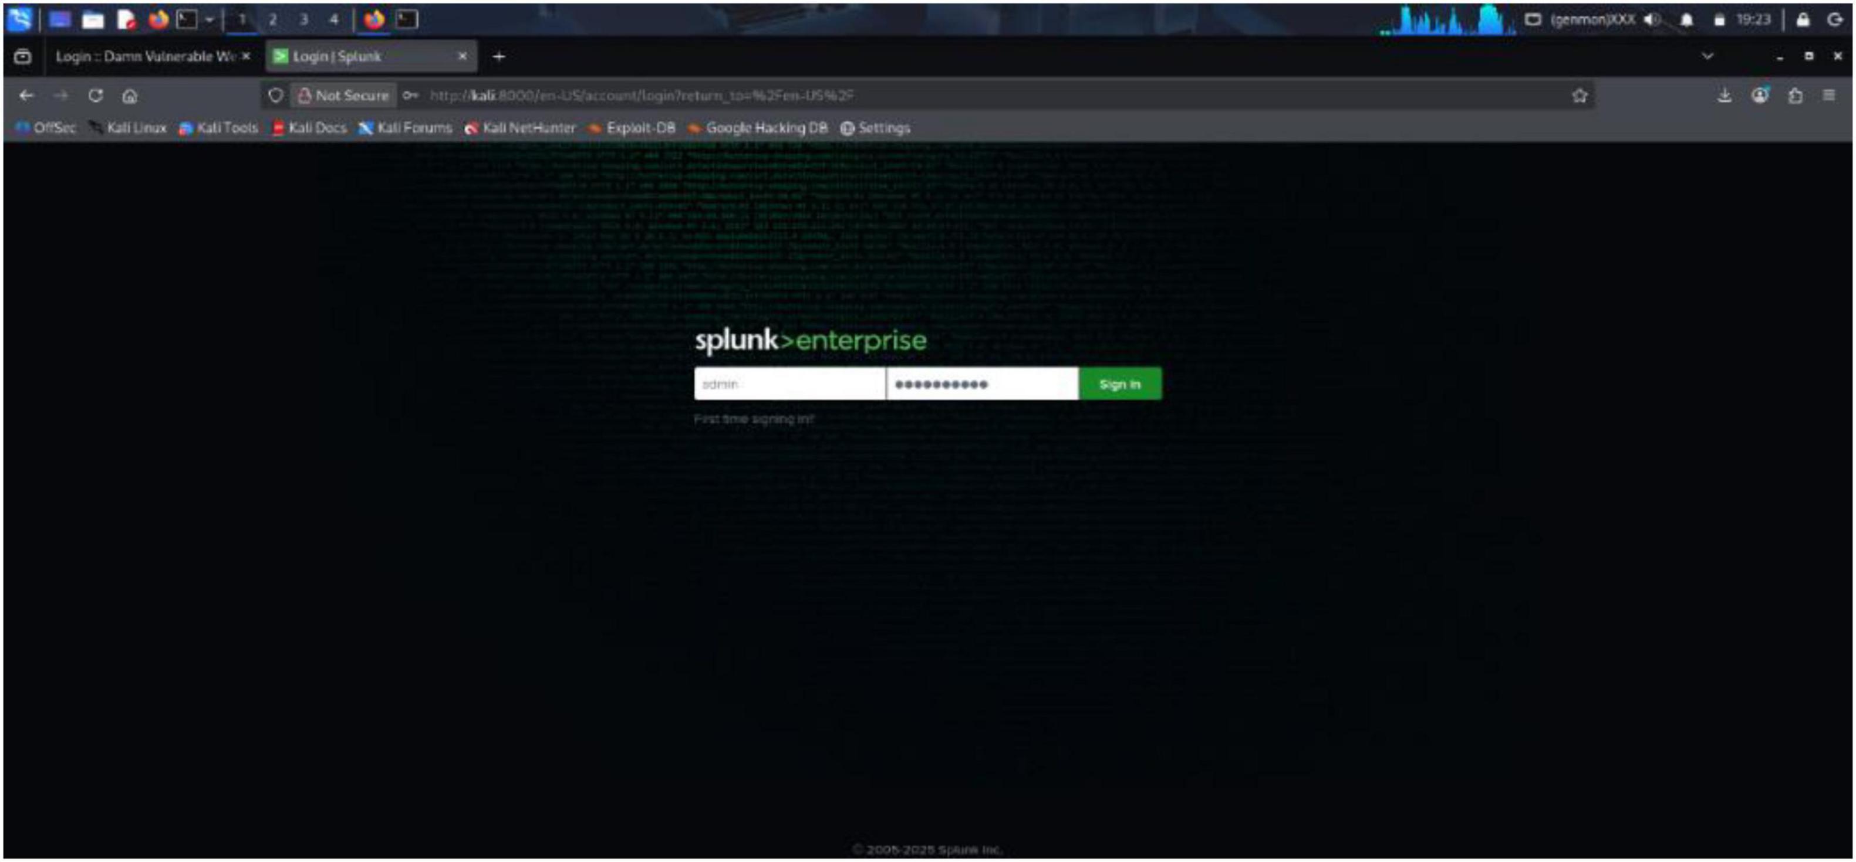The image size is (1856, 862).
Task: Close the Login | Splunk tab
Action: point(463,55)
